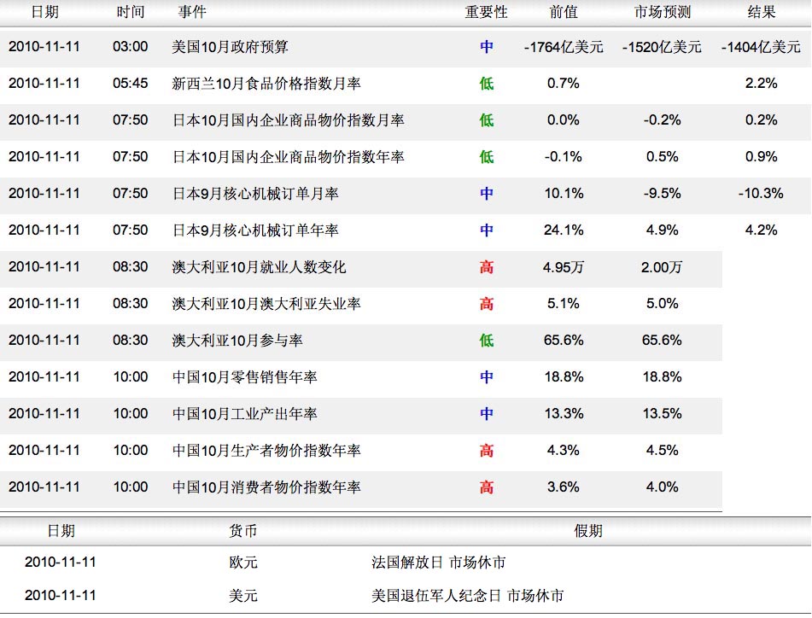The image size is (812, 618).
Task: Open the 新西兰10月食品价格指数月率 event
Action: click(x=266, y=84)
